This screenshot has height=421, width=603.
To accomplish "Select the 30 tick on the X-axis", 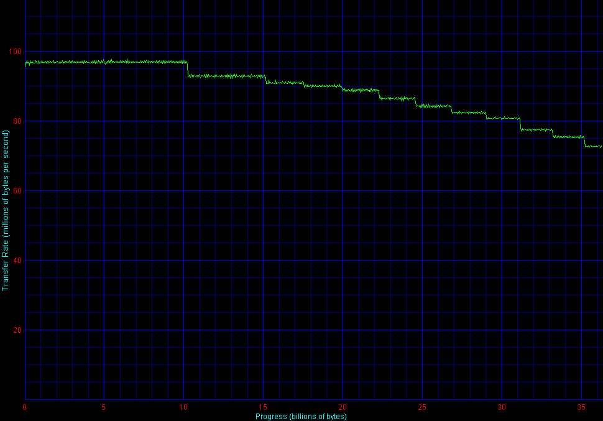I will [502, 407].
